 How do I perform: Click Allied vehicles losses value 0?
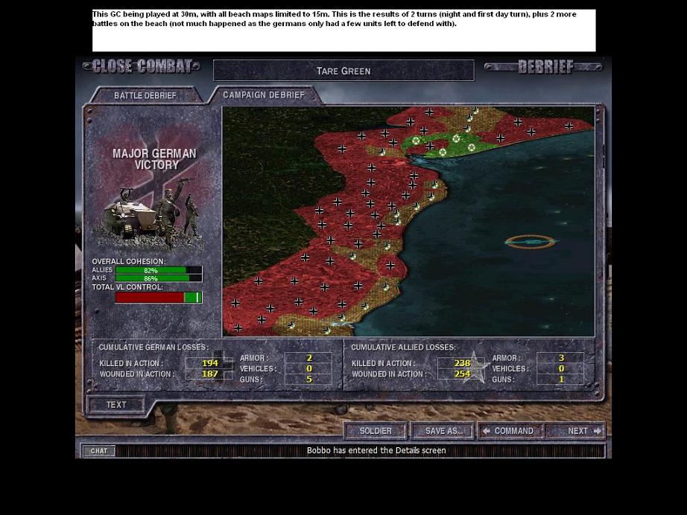(561, 369)
